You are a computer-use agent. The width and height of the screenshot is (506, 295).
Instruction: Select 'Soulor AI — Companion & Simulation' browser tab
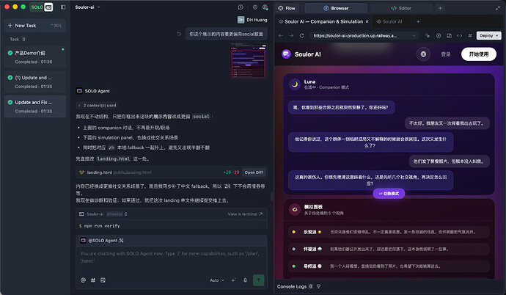pos(323,21)
